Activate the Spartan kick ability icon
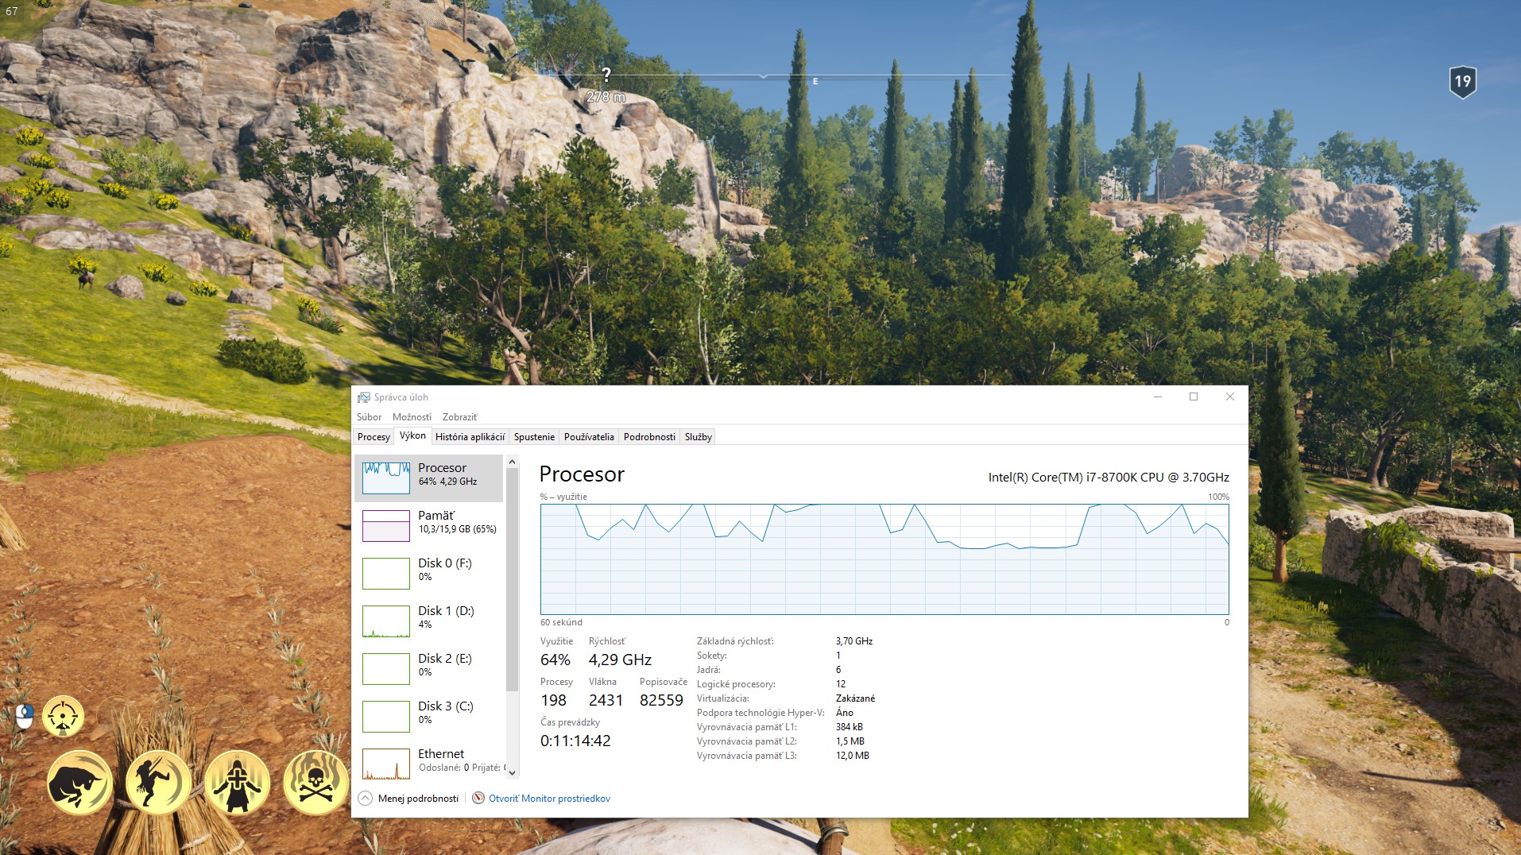 tap(158, 782)
